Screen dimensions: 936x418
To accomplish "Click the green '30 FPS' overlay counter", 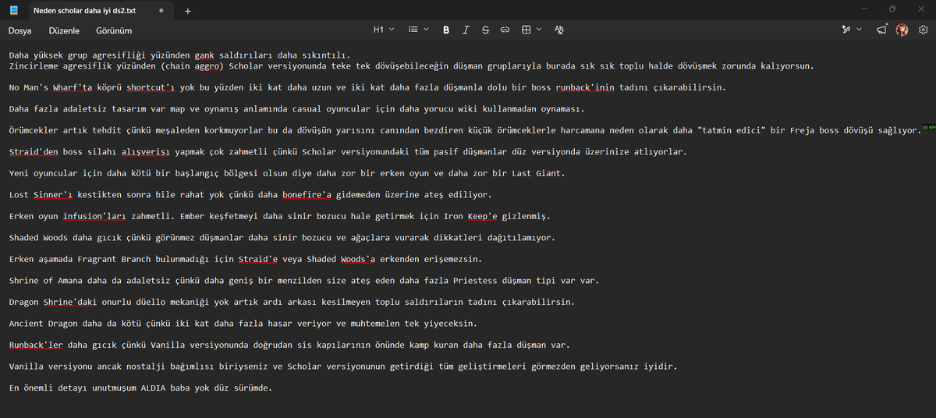I will point(929,127).
